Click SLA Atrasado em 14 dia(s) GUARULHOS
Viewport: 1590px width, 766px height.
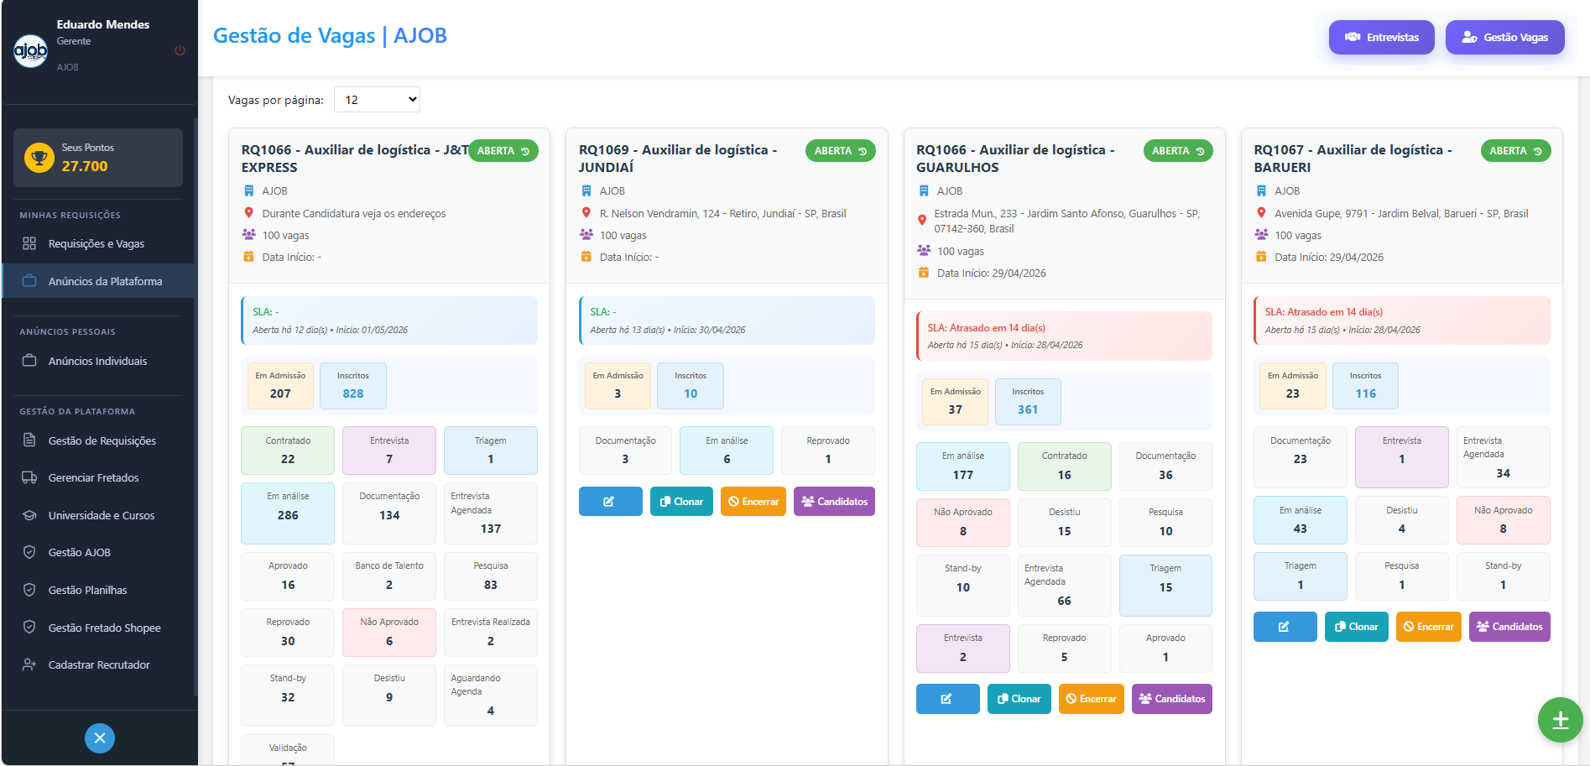(986, 328)
